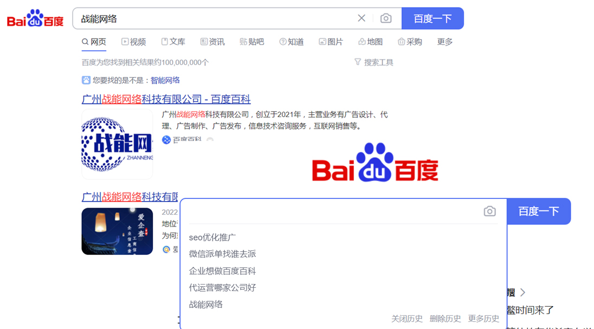The height and width of the screenshot is (329, 594).
Task: Click 删除历史 in suggestion dropdown
Action: tap(445, 319)
